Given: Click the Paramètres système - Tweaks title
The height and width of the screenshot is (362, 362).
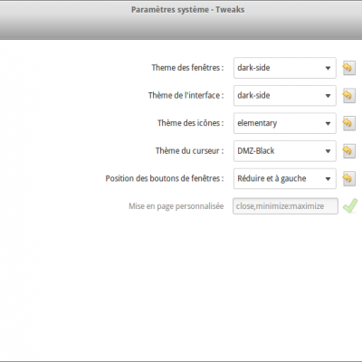Looking at the screenshot, I should tap(187, 10).
